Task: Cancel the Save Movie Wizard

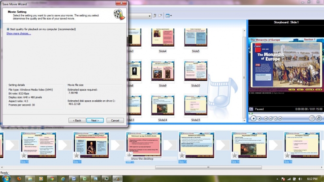Action: [x=115, y=109]
